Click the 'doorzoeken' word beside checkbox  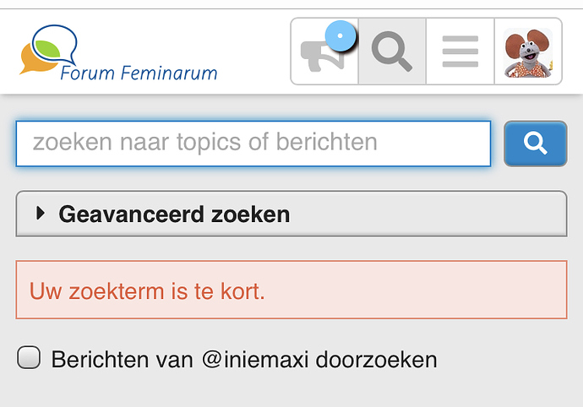(376, 360)
